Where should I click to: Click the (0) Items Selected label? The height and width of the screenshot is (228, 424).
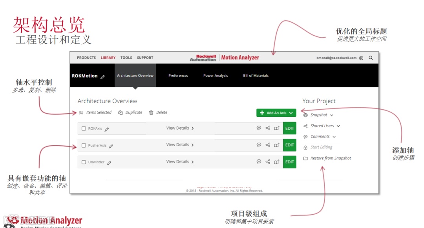point(95,112)
